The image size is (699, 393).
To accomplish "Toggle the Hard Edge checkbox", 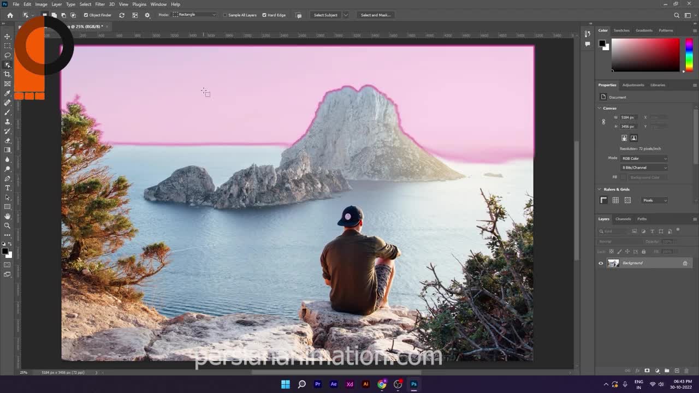I will [264, 15].
